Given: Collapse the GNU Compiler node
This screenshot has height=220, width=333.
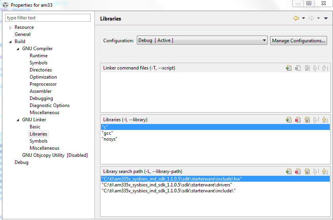Looking at the screenshot, I should tap(18, 49).
